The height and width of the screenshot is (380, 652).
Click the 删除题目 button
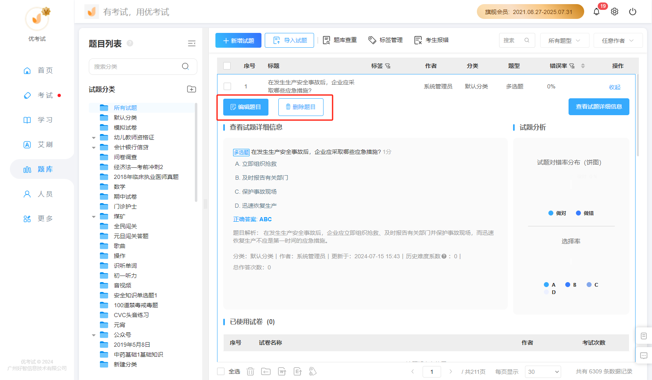pyautogui.click(x=301, y=107)
